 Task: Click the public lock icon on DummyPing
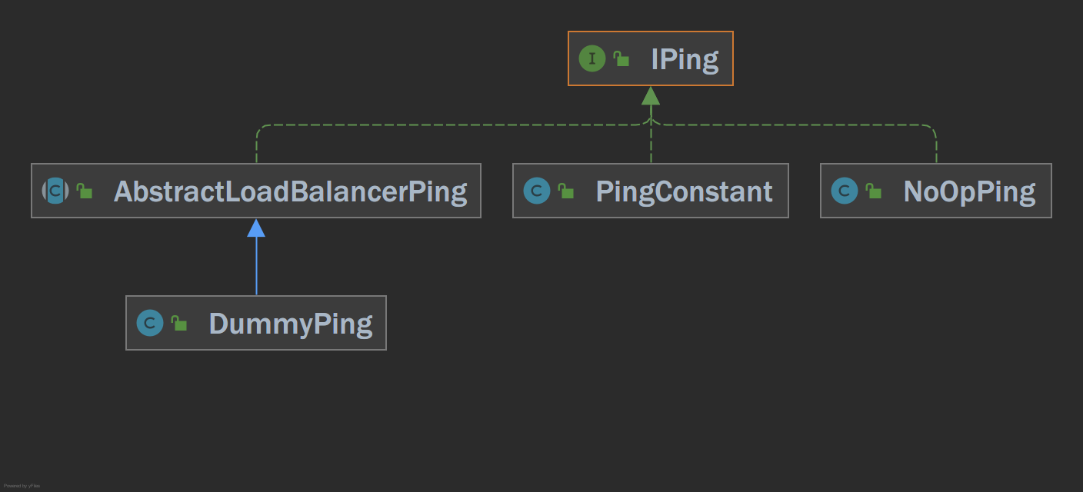179,324
